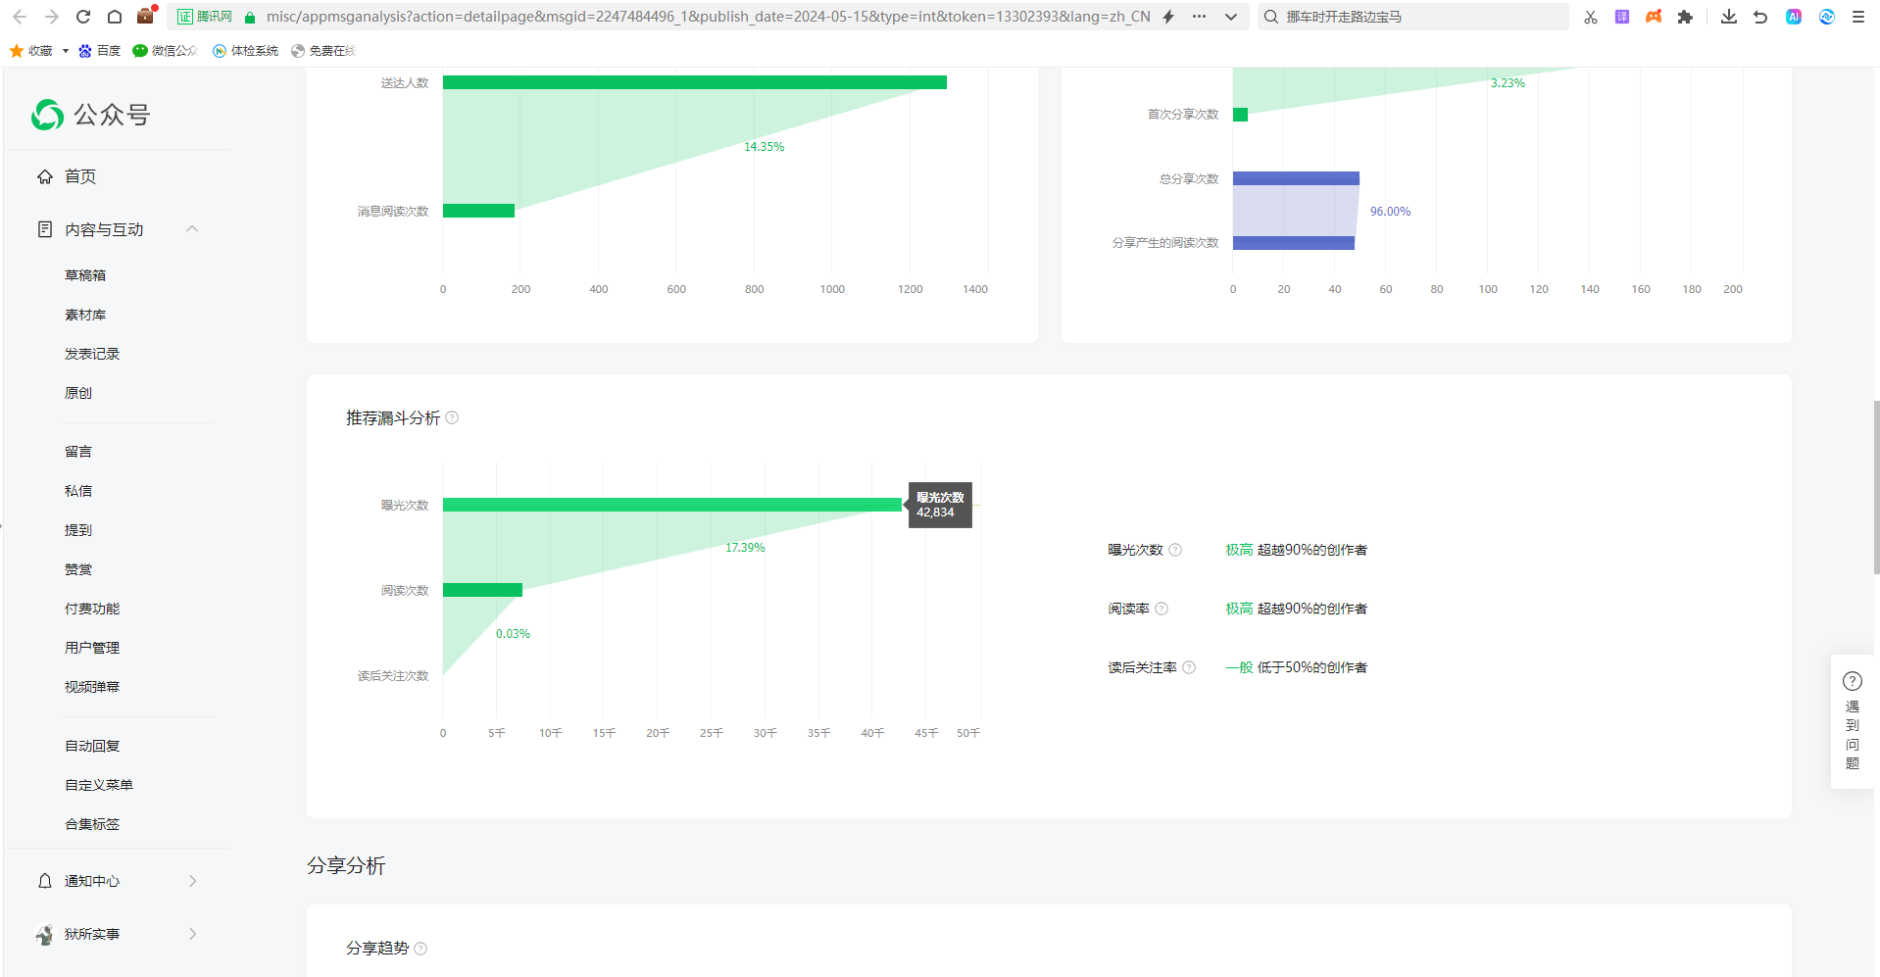Viewport: 1880px width, 977px height.
Task: Reload the current page
Action: 83,17
